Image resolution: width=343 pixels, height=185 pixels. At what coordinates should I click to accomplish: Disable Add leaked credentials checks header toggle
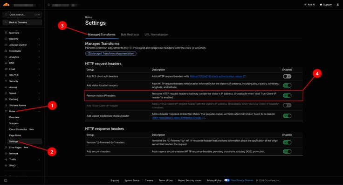[x=287, y=116]
